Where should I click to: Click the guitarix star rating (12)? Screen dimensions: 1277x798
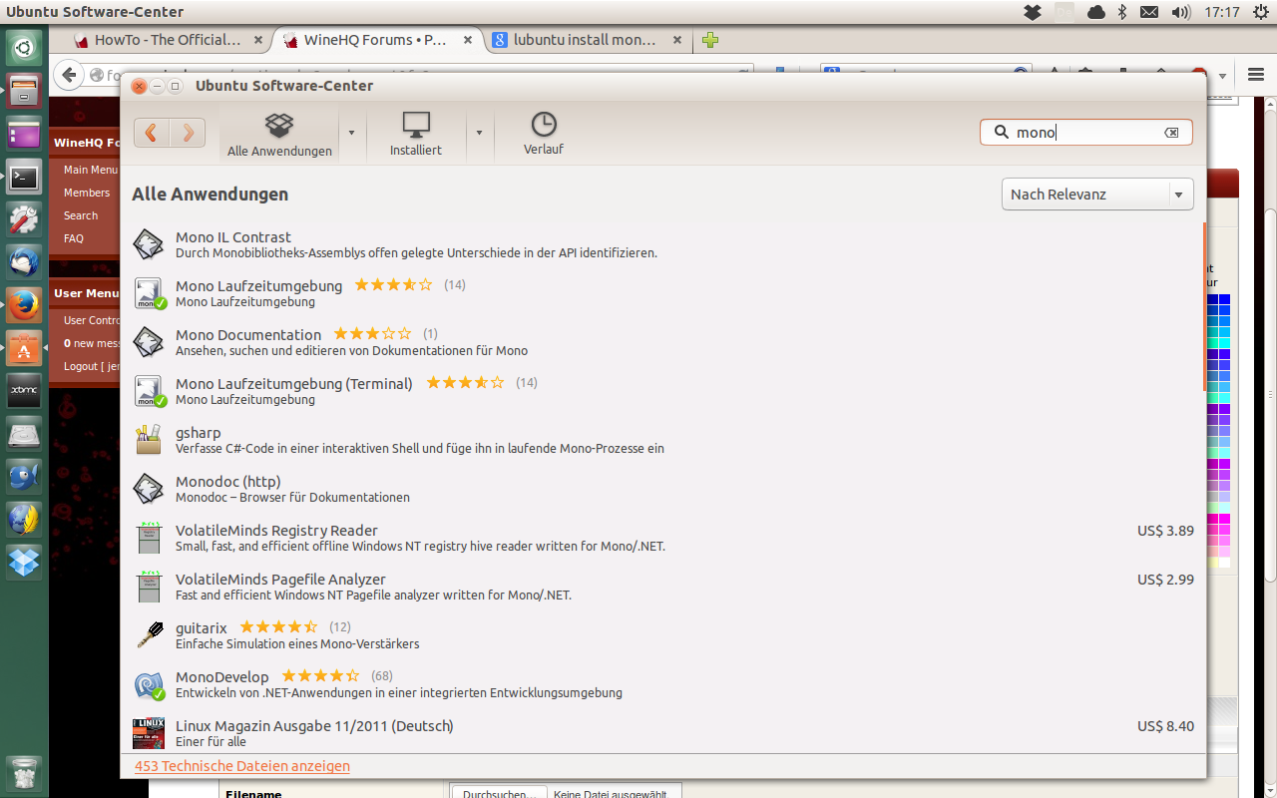tap(278, 627)
